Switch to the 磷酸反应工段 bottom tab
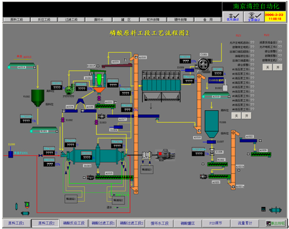 point(74,223)
